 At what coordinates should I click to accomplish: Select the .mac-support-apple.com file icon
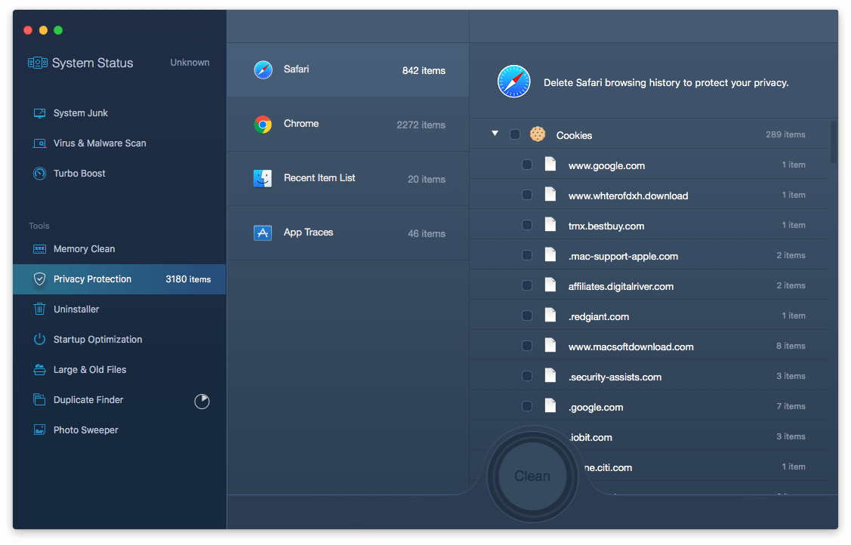coord(550,255)
